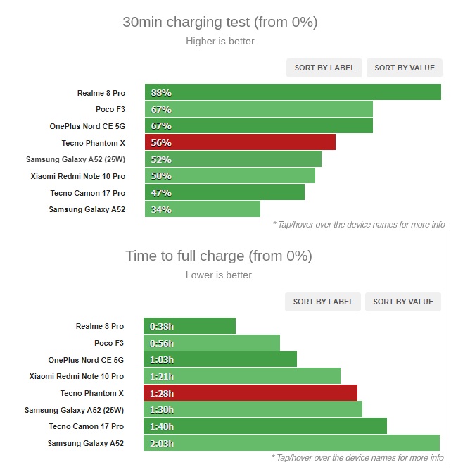Click Tecno Camon 17 Pro in 30min test
451x472 pixels.
pyautogui.click(x=88, y=192)
